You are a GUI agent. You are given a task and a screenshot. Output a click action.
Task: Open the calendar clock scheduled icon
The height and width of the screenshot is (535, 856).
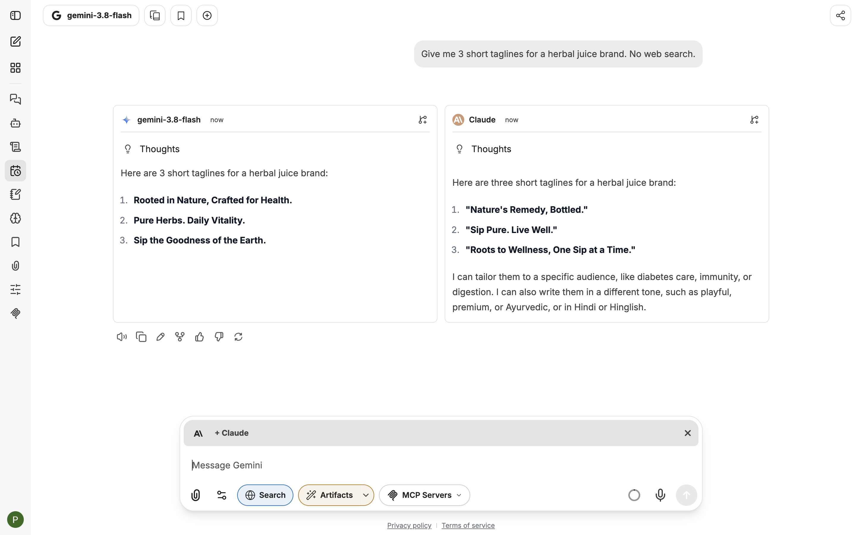tap(15, 171)
